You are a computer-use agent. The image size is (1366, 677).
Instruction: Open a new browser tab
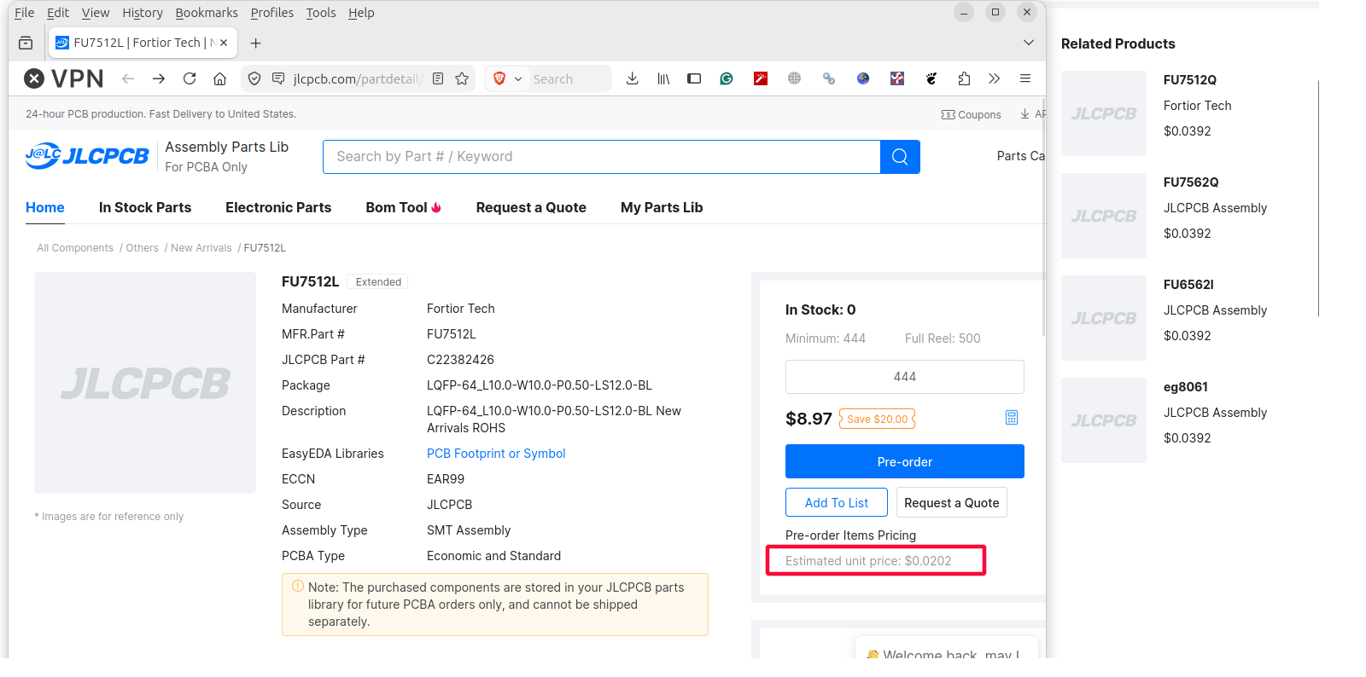(x=255, y=43)
